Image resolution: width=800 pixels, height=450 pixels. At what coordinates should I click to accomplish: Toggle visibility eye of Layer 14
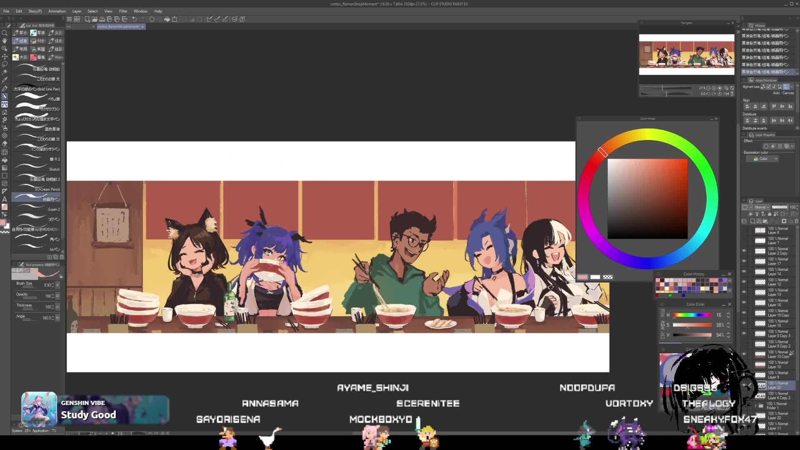(x=744, y=272)
